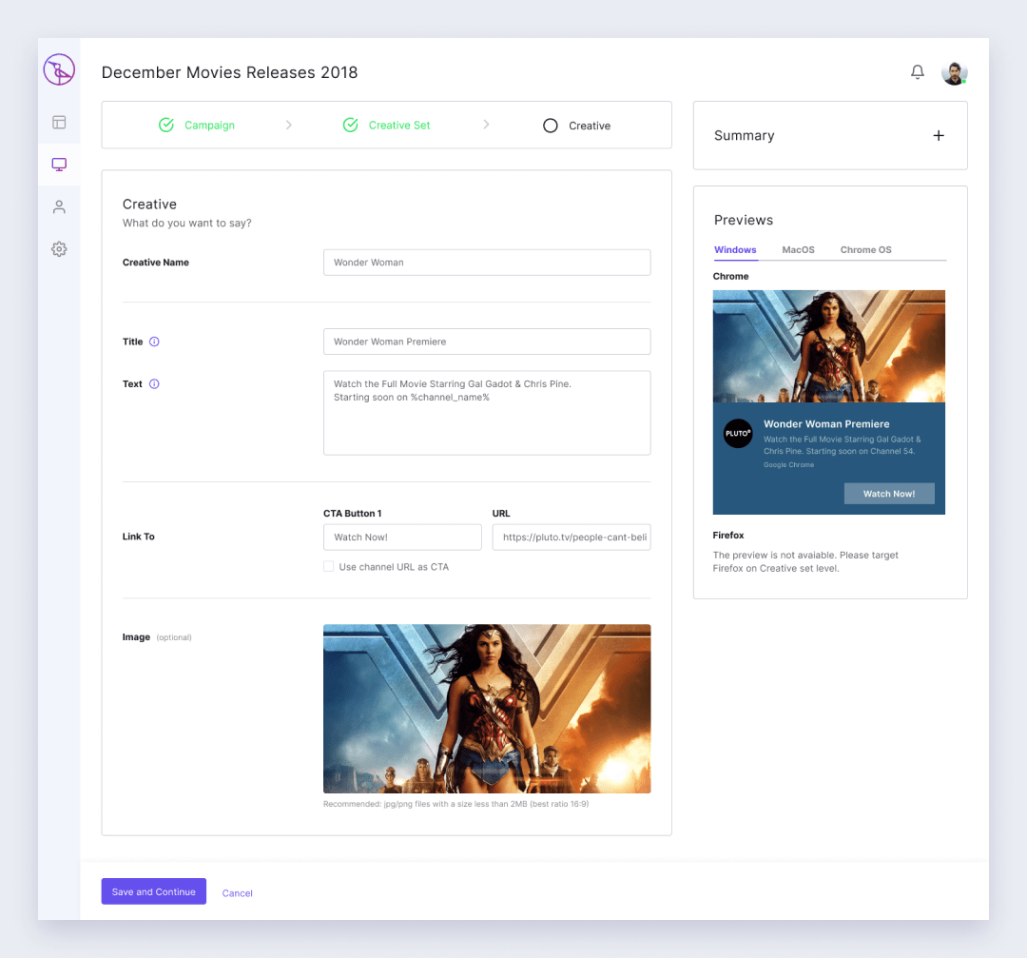
Task: Click the Creative Set green checkmark icon
Action: pyautogui.click(x=350, y=126)
